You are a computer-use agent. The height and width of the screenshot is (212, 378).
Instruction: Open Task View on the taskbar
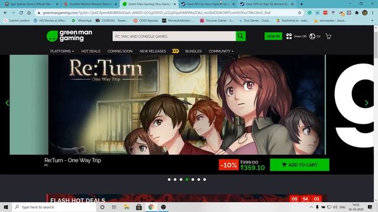114,207
